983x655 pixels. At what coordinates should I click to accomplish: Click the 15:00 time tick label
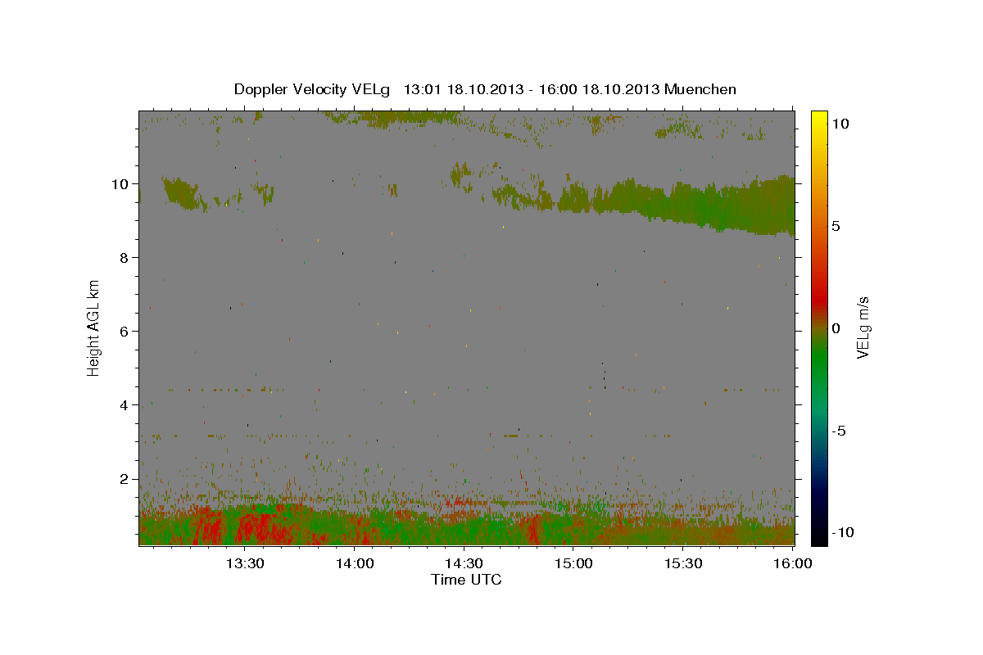573,563
